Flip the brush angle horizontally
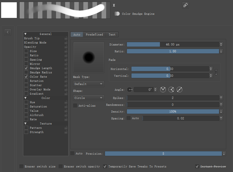Screen dimensions: 233x172 (x=163, y=90)
